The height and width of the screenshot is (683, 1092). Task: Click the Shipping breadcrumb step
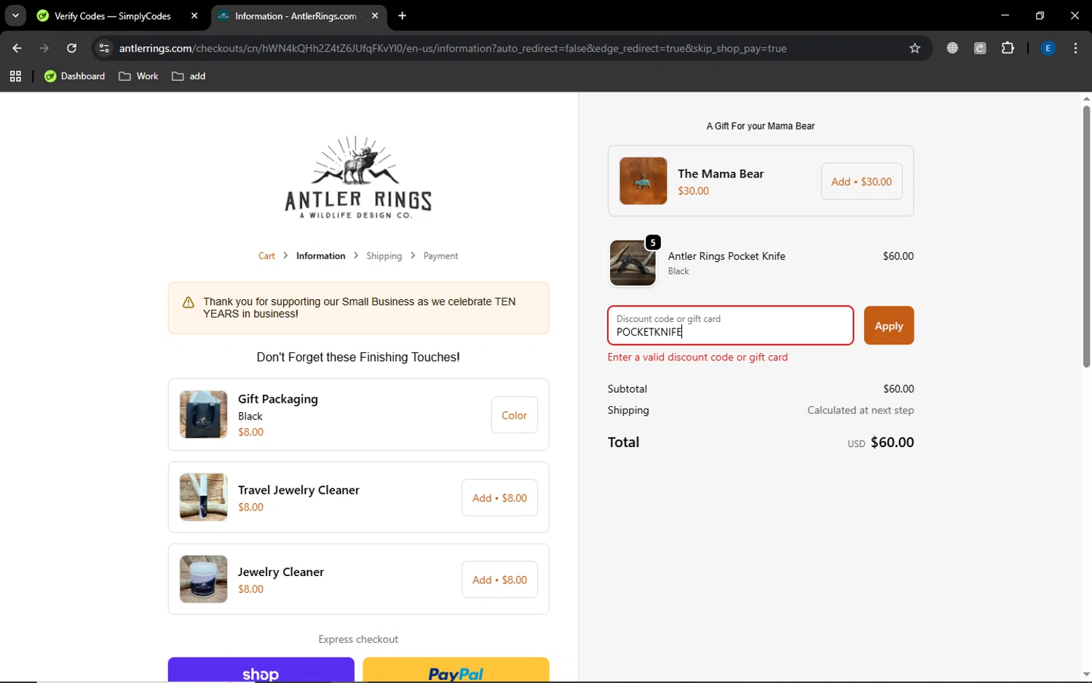(x=384, y=256)
